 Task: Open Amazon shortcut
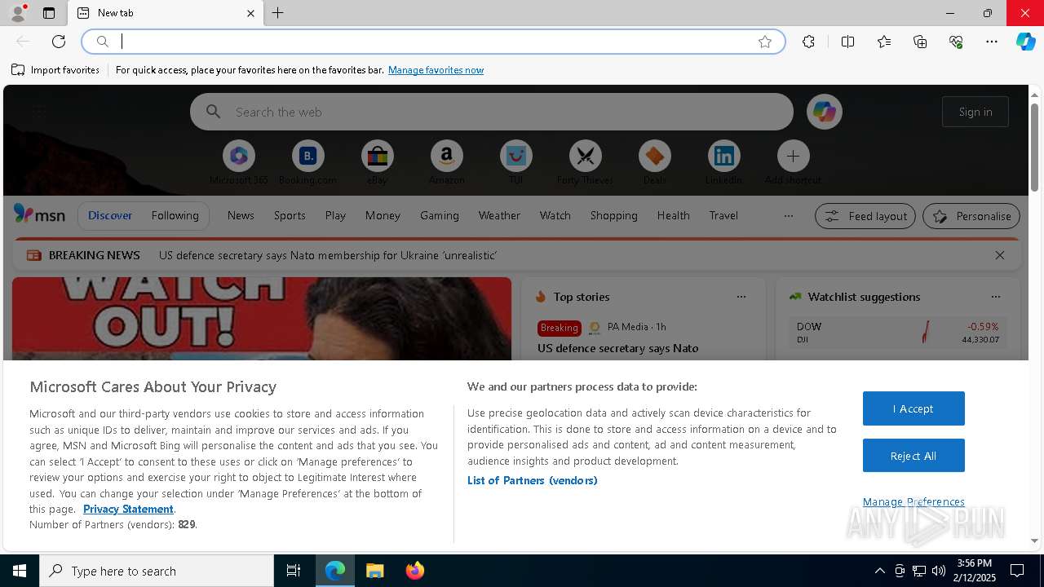(x=446, y=162)
